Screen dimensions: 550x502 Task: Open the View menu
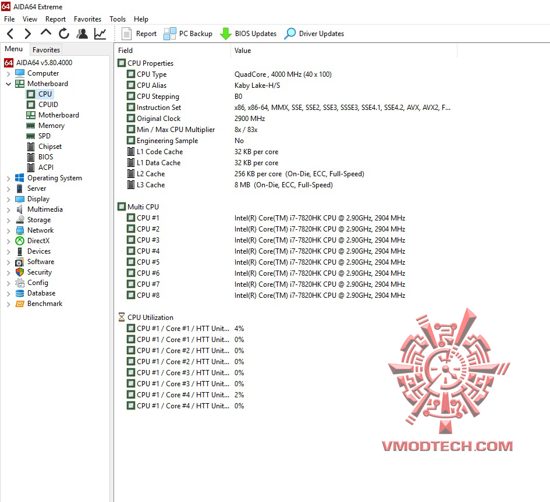(x=30, y=19)
